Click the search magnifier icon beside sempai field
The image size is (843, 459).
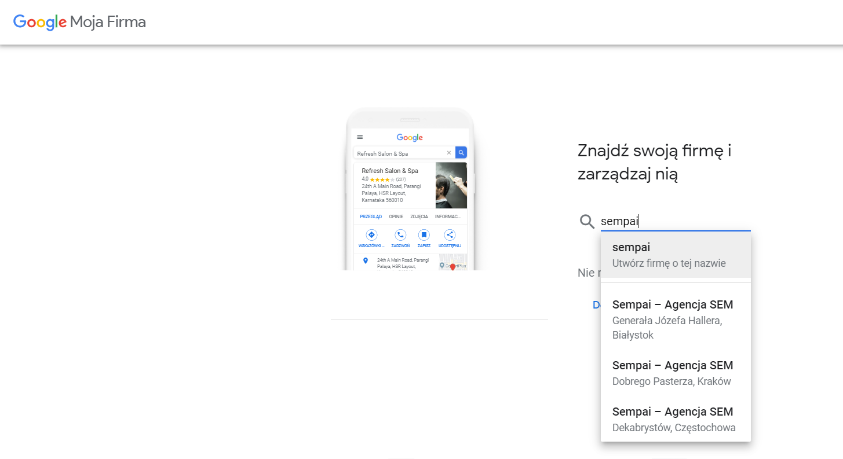pyautogui.click(x=587, y=221)
